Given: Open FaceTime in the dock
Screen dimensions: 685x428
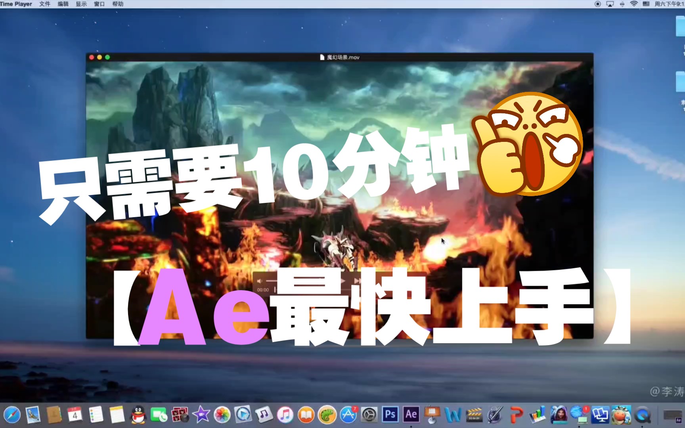Looking at the screenshot, I should (x=159, y=415).
